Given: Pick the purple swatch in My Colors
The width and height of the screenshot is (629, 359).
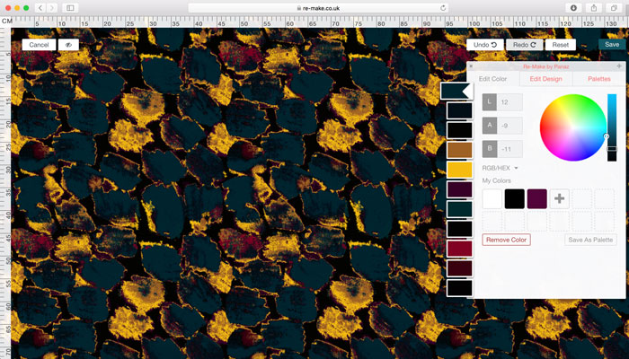Looking at the screenshot, I should [x=537, y=198].
